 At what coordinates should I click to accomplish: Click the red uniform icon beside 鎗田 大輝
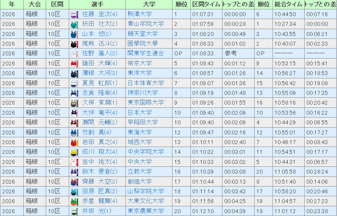[74, 64]
